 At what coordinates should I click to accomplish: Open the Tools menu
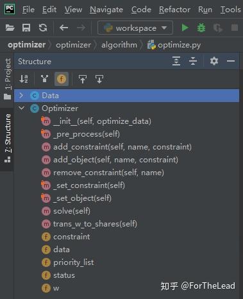pos(231,10)
